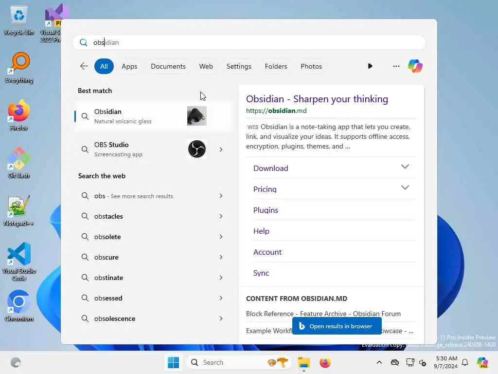
Task: Click the OBS Studio logo thumbnail
Action: 196,149
